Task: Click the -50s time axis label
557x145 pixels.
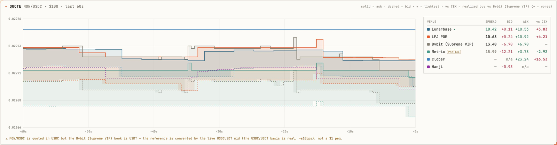Action: pos(88,131)
